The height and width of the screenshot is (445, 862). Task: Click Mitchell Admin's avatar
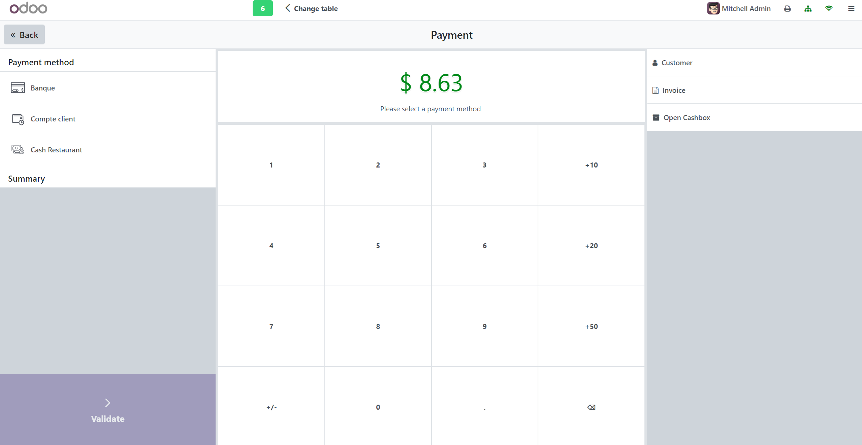coord(713,8)
